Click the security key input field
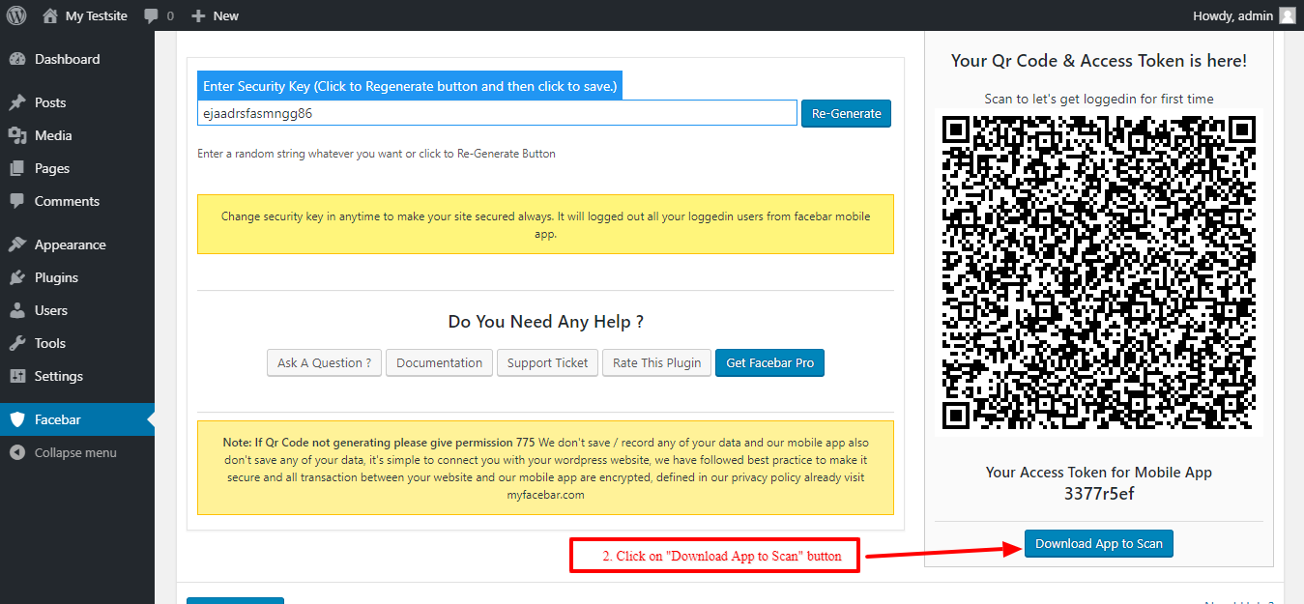 coord(497,113)
